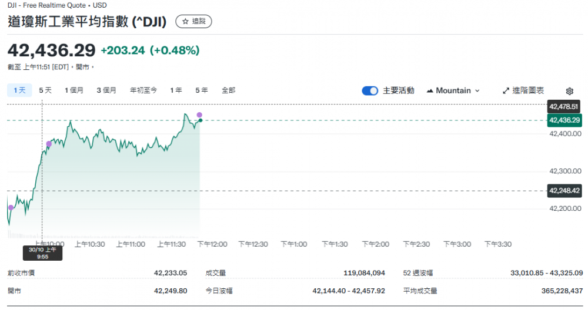The image size is (588, 310).
Task: Switch to the 1年 range
Action: 176,90
